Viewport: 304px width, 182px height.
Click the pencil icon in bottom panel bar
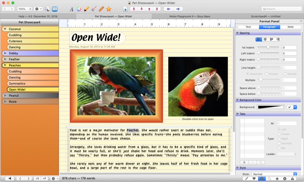pyautogui.click(x=246, y=179)
